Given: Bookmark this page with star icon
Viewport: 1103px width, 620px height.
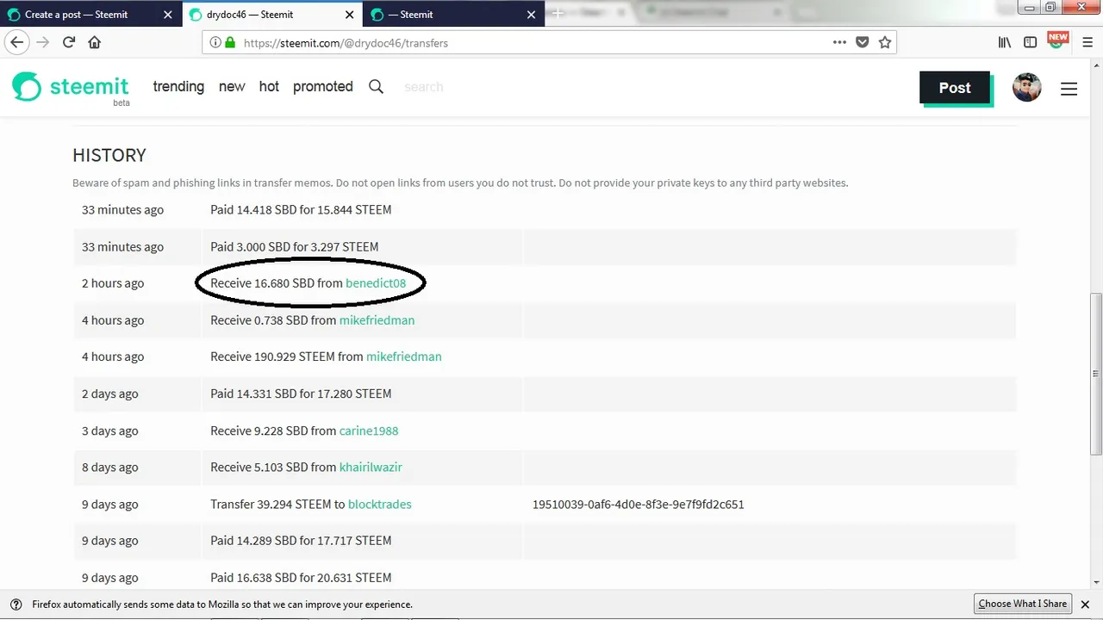Looking at the screenshot, I should [884, 42].
